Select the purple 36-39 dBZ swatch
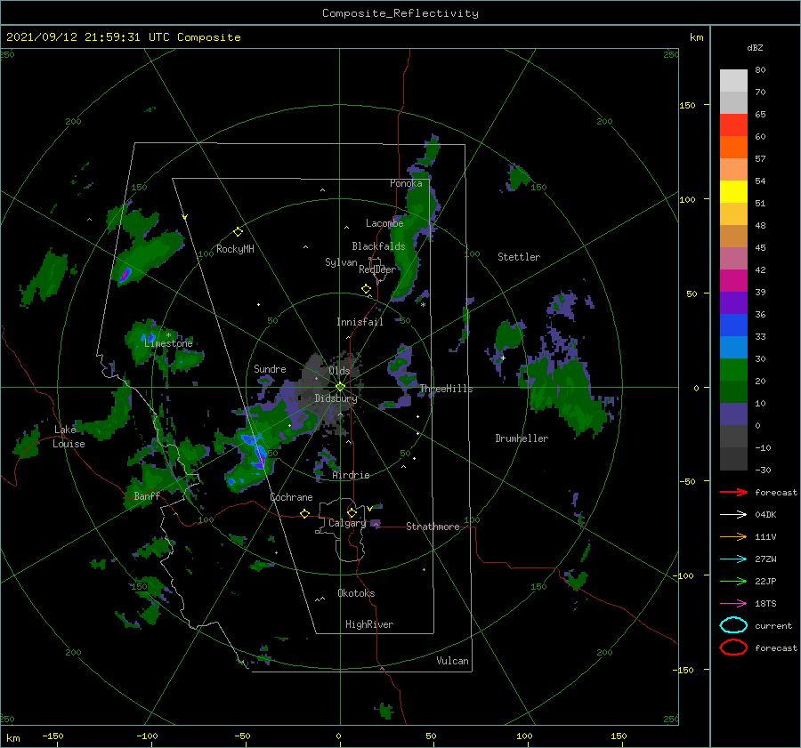Viewport: 801px width, 748px height. pyautogui.click(x=733, y=302)
